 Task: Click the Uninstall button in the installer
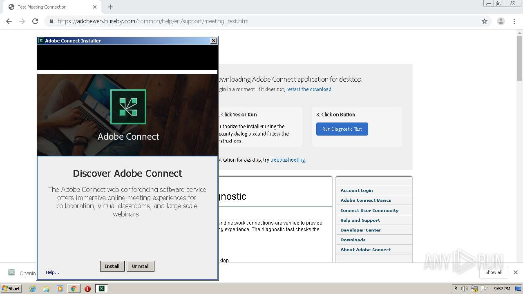click(140, 266)
